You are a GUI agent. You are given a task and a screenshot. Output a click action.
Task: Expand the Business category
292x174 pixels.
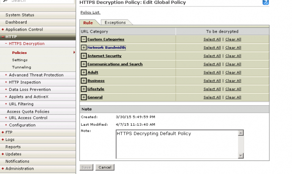tap(84, 80)
